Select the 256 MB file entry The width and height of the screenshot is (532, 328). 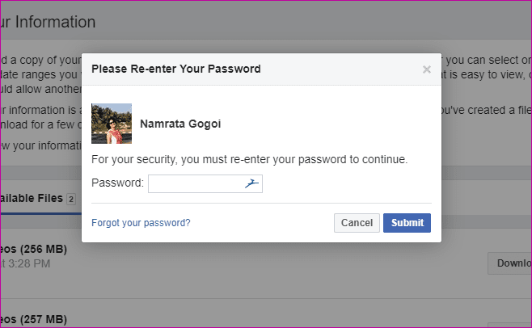pos(33,250)
